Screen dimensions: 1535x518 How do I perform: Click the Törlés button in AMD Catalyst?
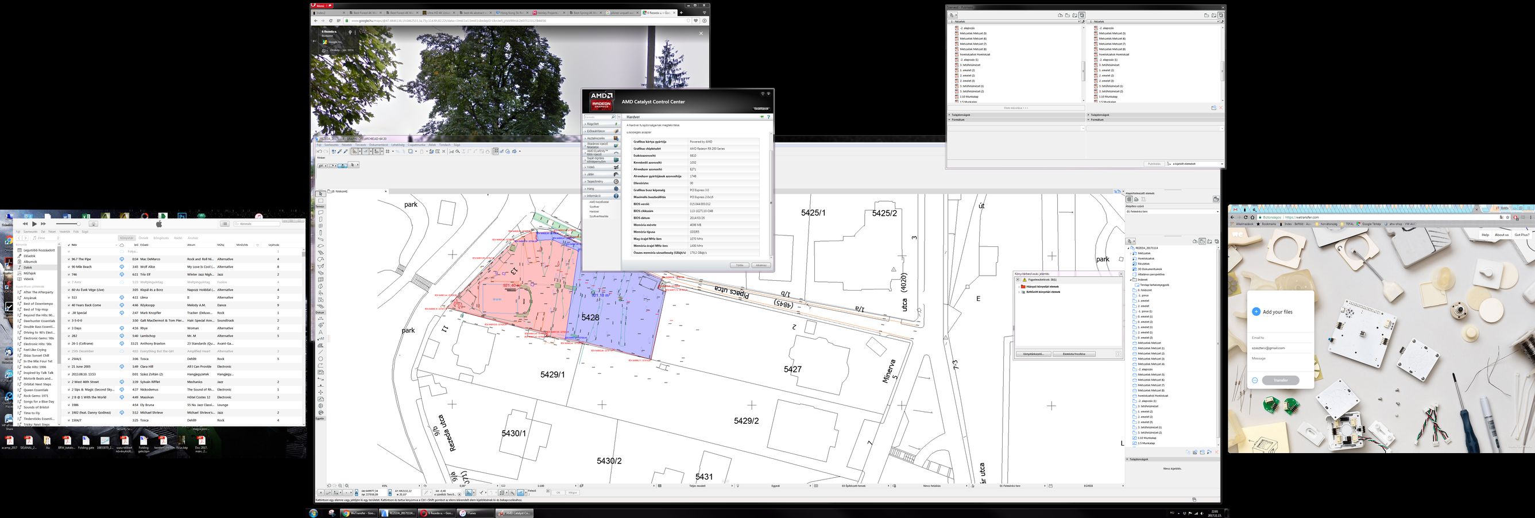(x=740, y=265)
